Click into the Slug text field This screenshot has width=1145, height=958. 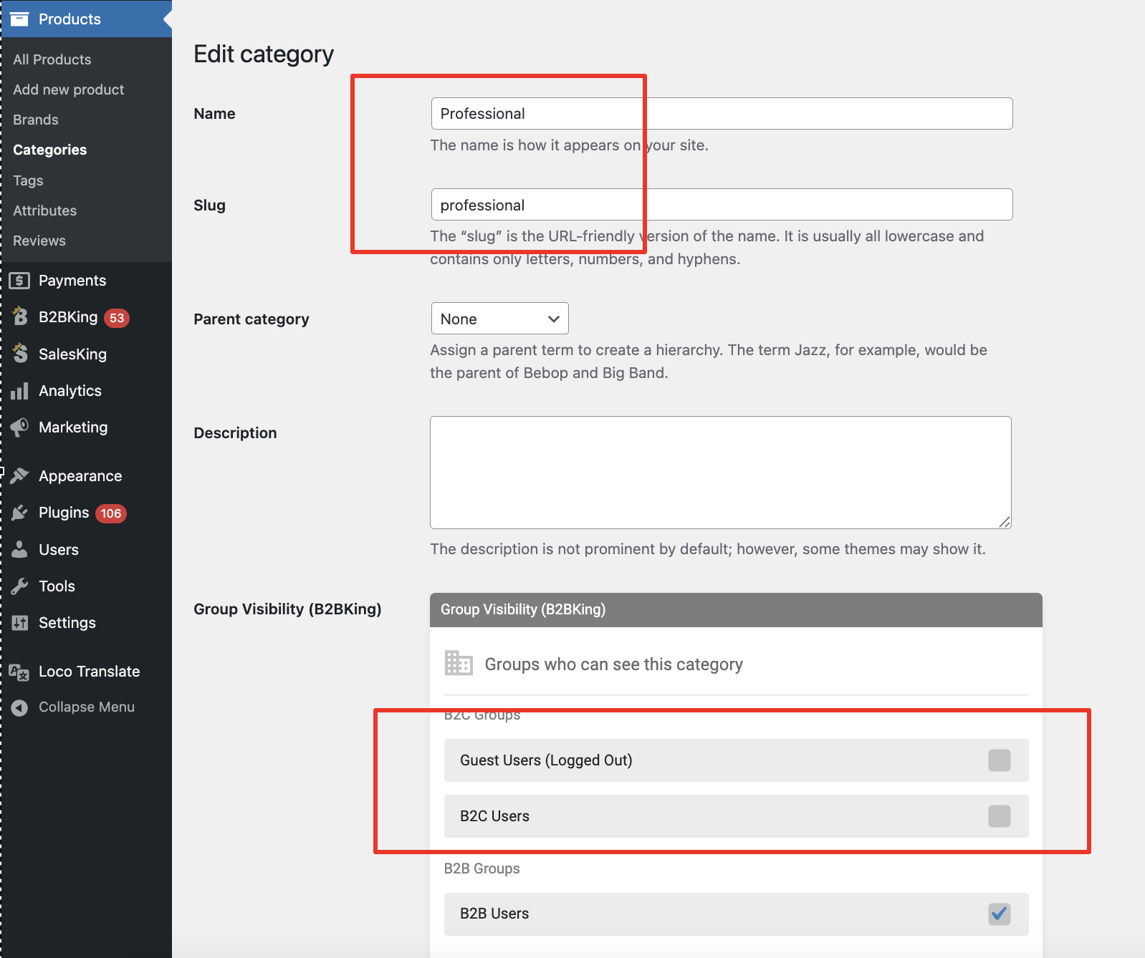722,205
